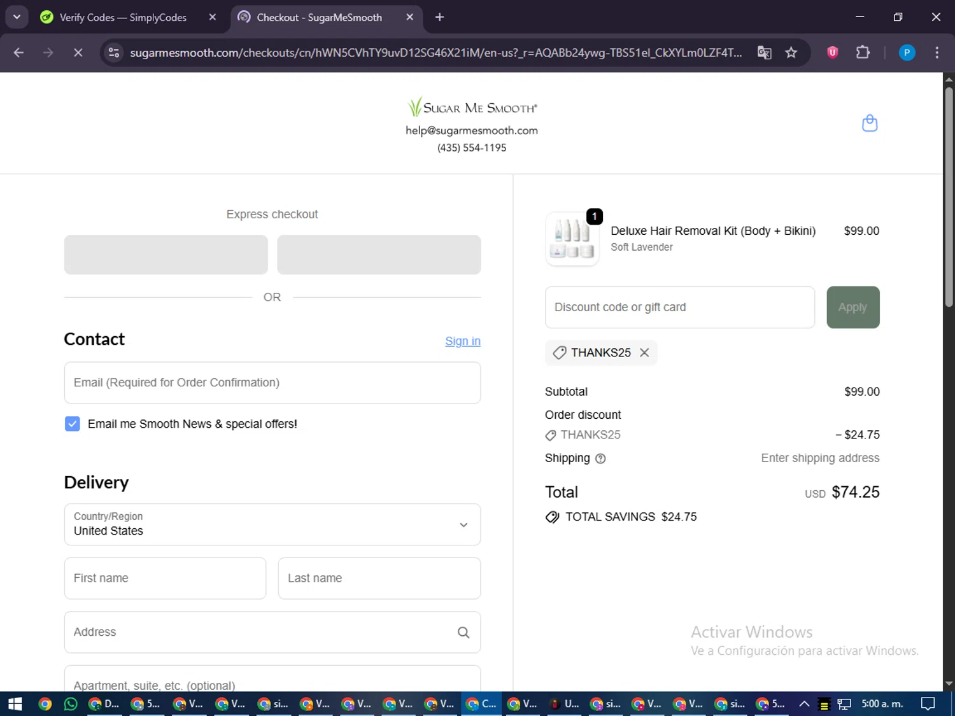Click the taskbar clock showing 5:00 a. m.
This screenshot has width=955, height=716.
click(882, 704)
